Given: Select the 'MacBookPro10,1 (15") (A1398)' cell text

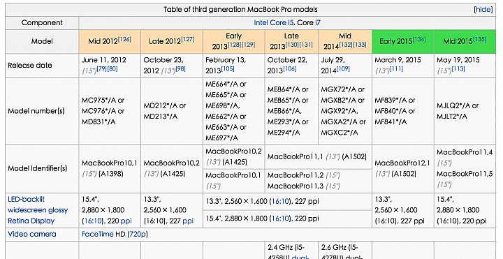Looking at the screenshot, I should 110,168.
